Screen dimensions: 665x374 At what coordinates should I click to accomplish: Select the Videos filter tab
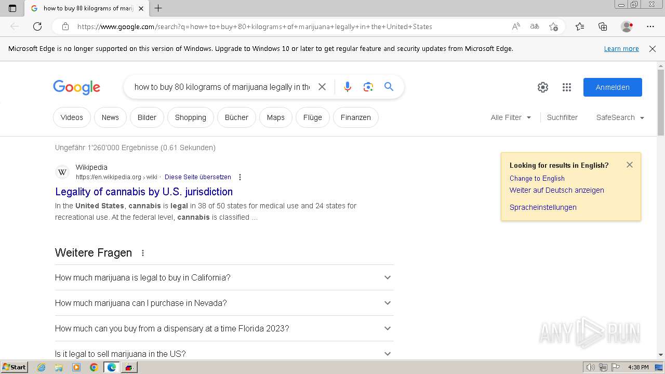click(72, 117)
